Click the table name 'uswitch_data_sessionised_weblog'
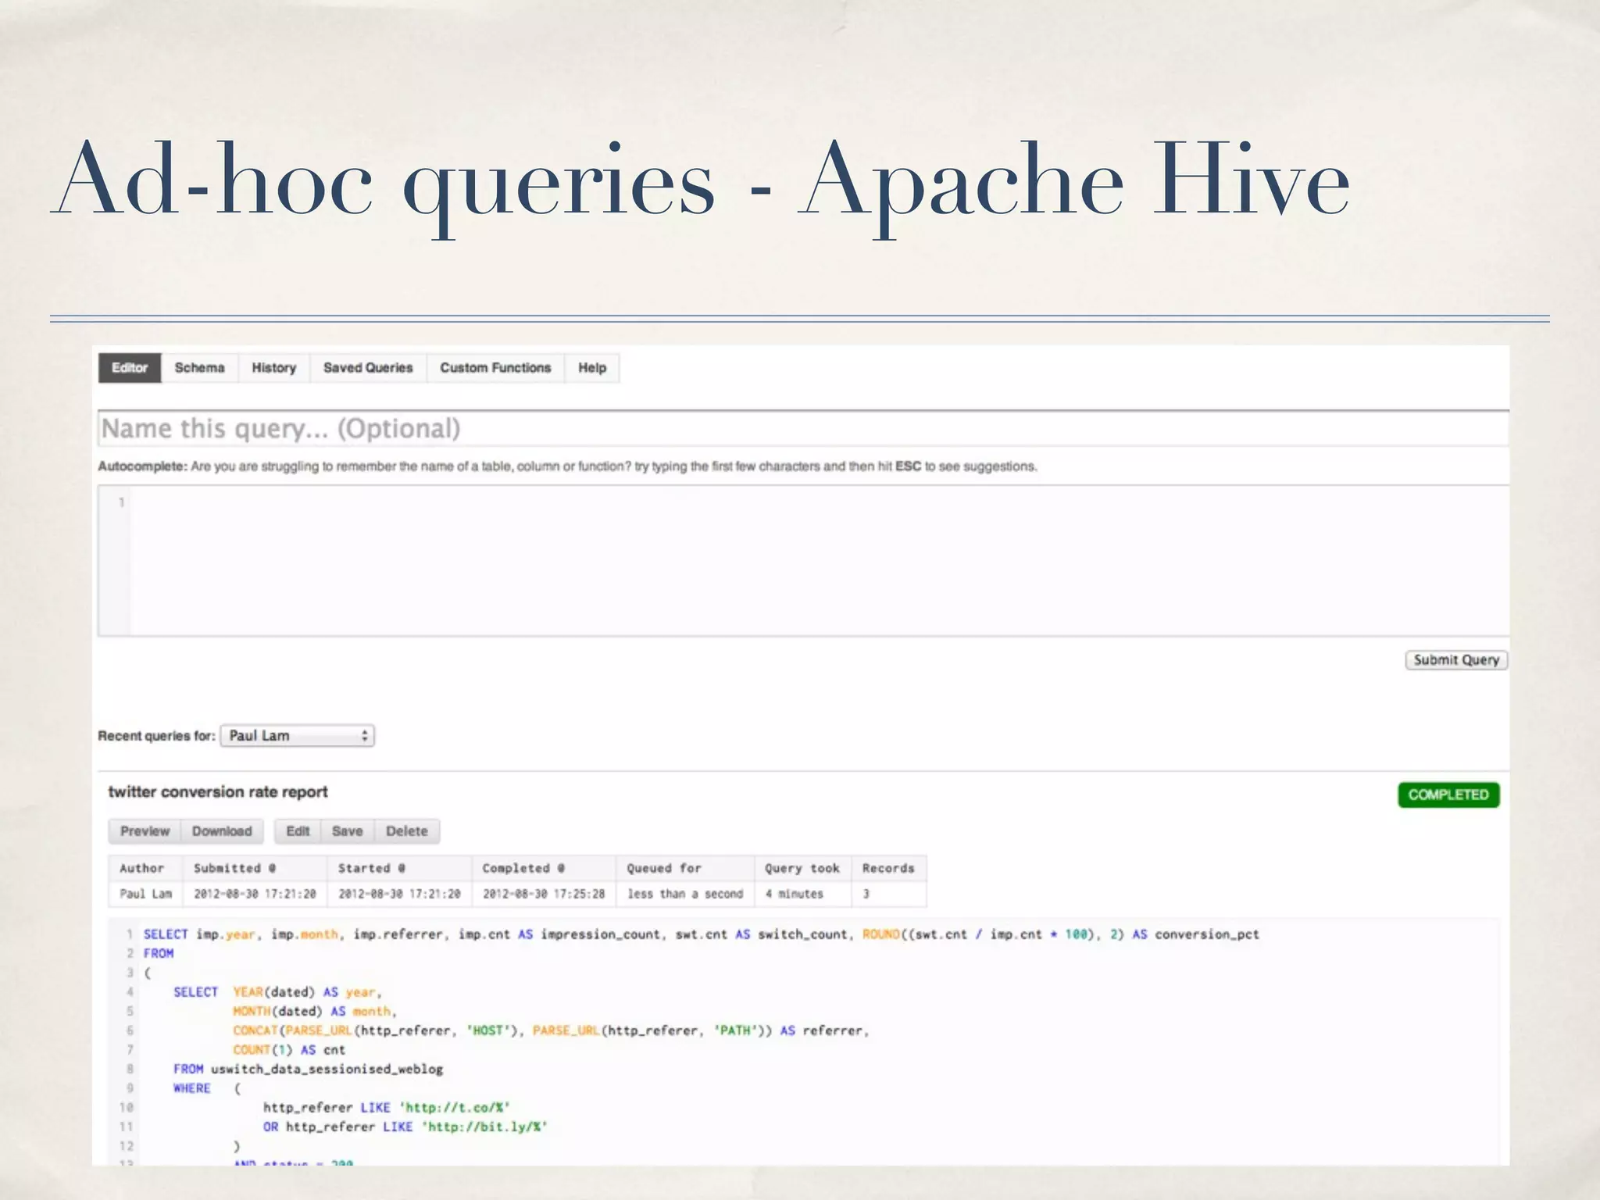This screenshot has height=1200, width=1600. coord(327,1069)
